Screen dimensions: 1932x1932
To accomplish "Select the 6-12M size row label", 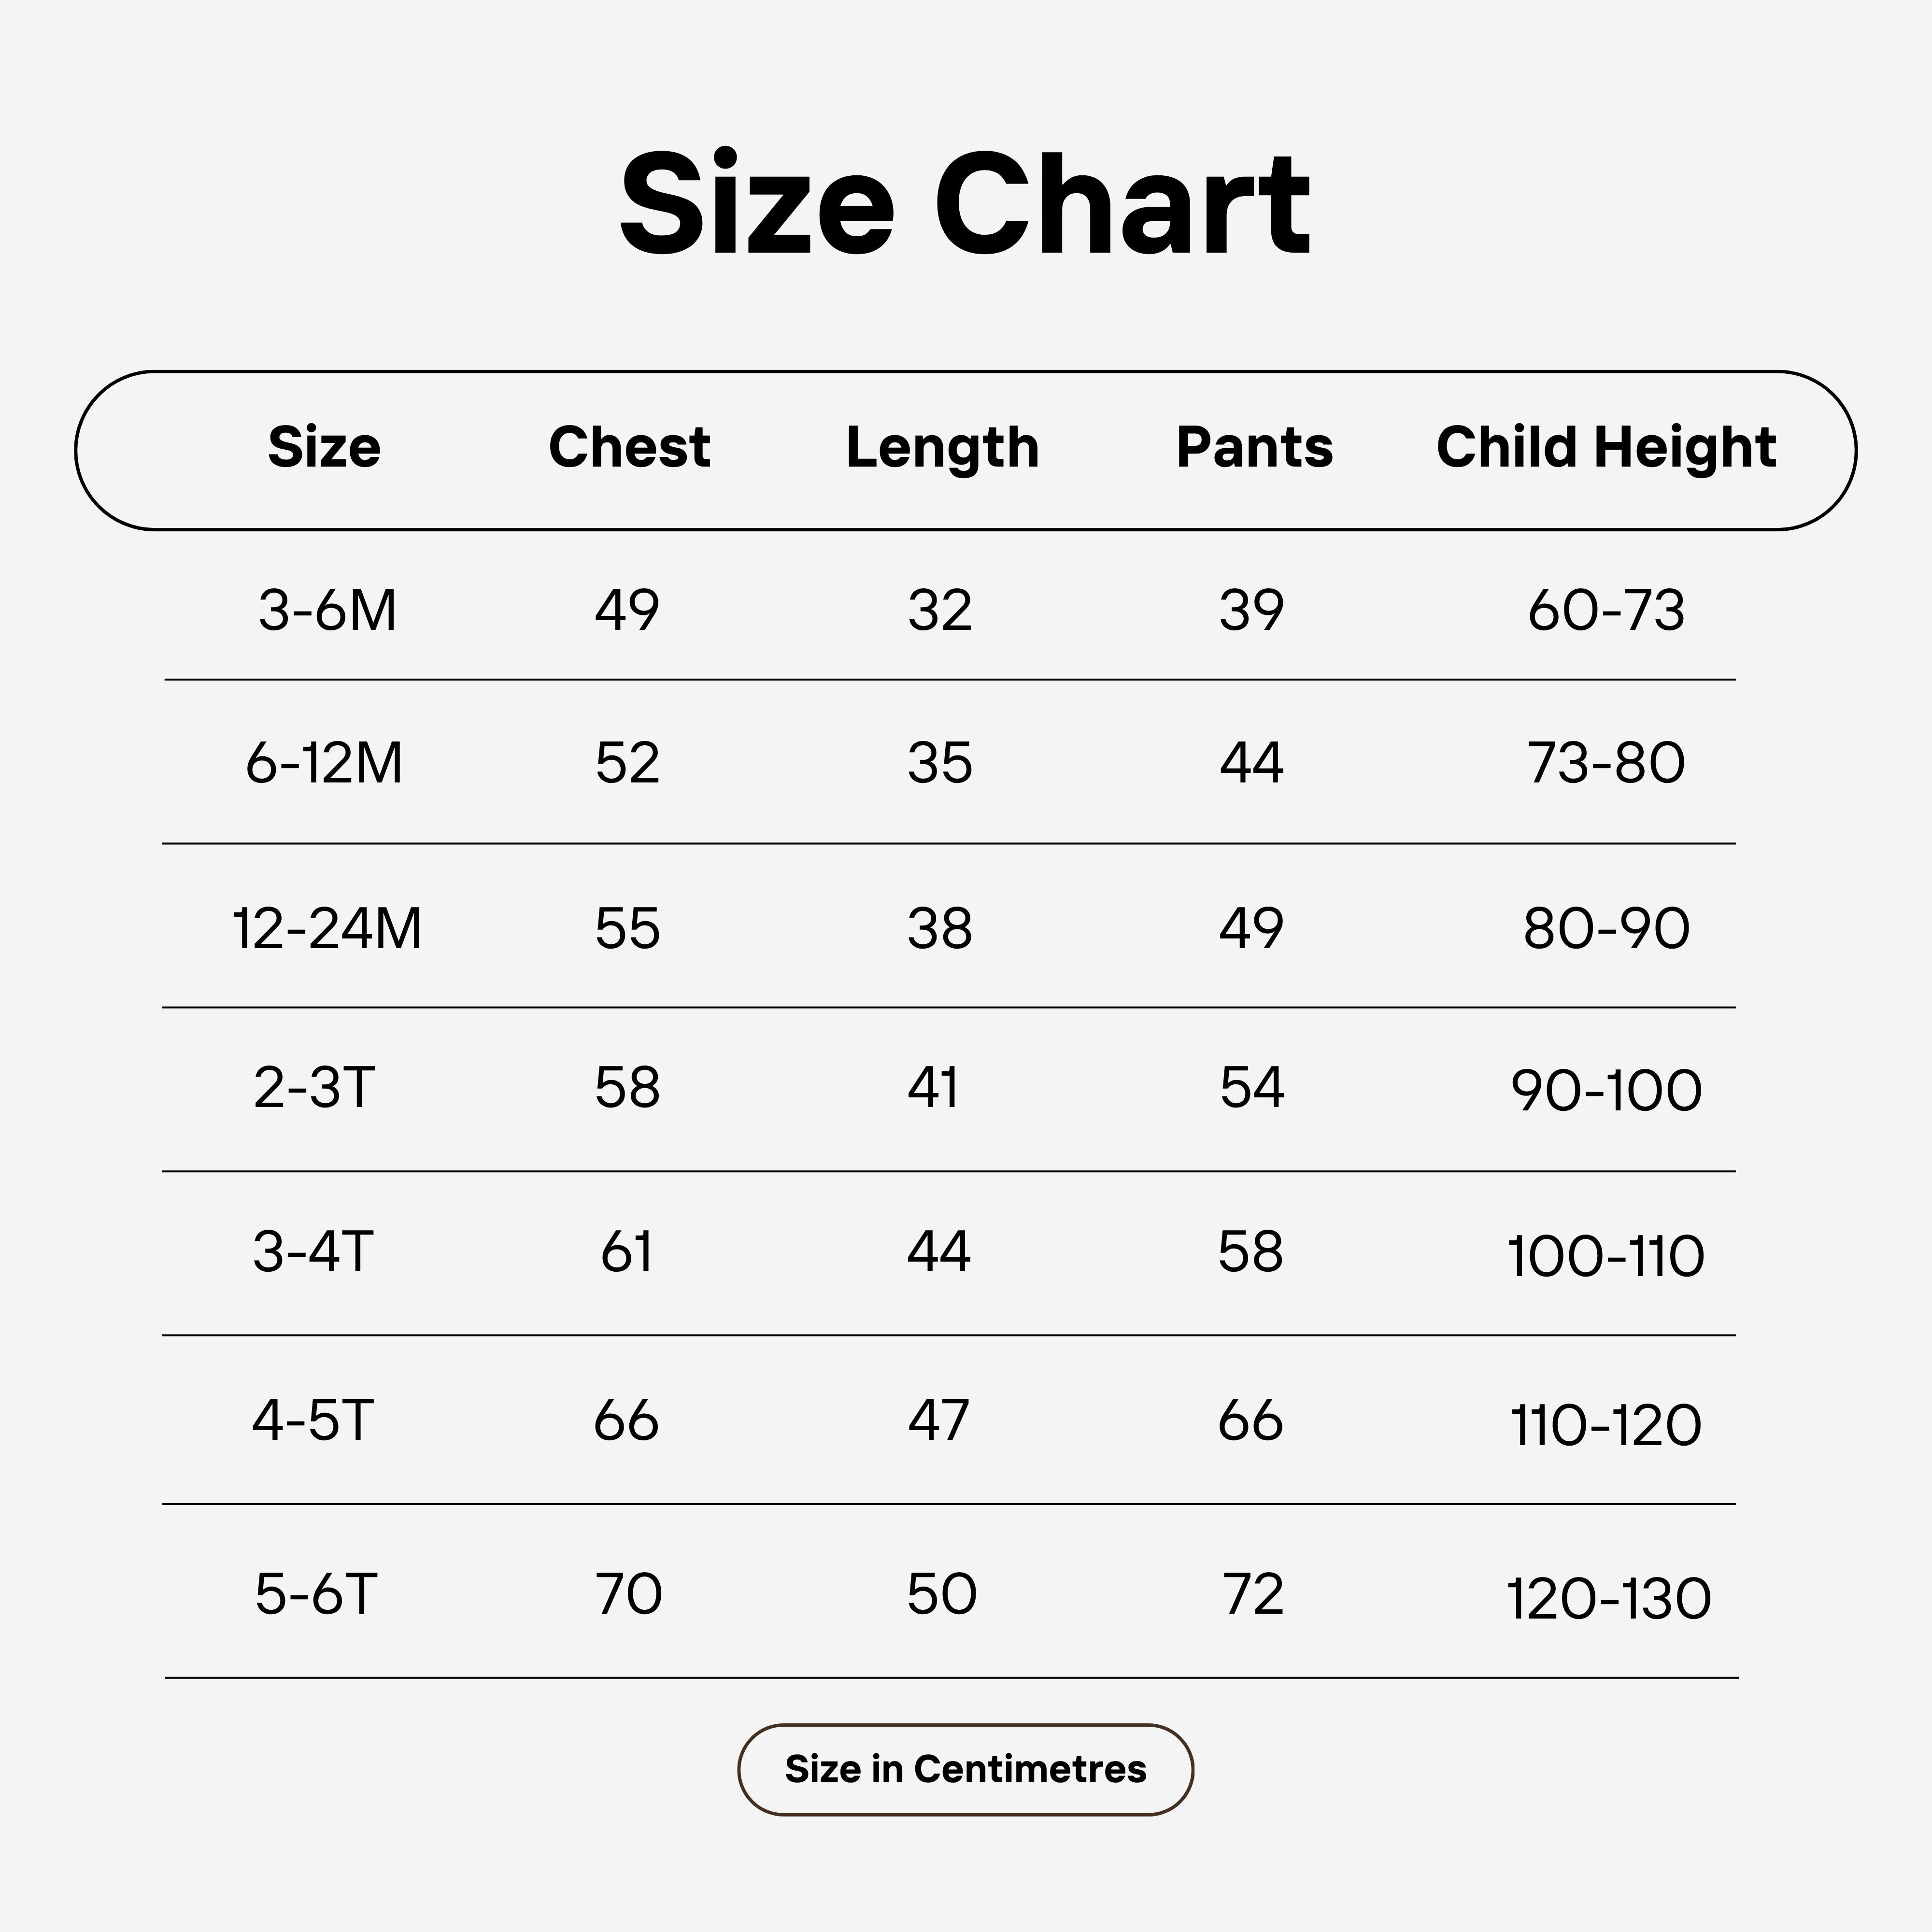I will [324, 763].
